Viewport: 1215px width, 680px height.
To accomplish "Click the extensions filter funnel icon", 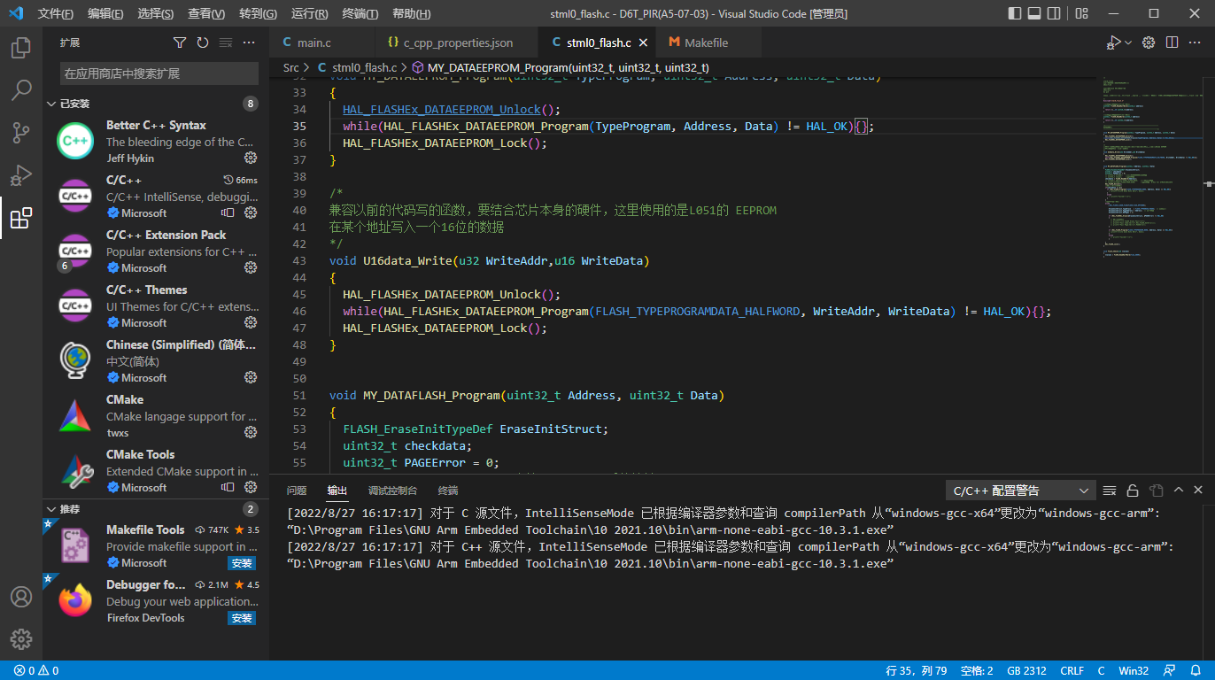I will point(180,42).
